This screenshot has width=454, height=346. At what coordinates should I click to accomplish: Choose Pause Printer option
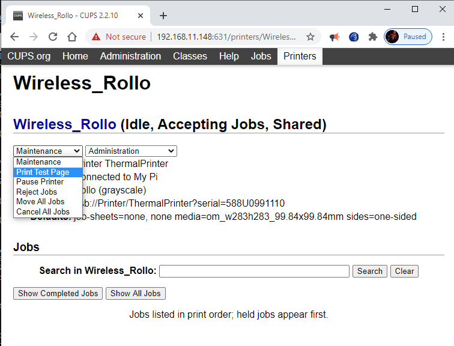pyautogui.click(x=48, y=182)
